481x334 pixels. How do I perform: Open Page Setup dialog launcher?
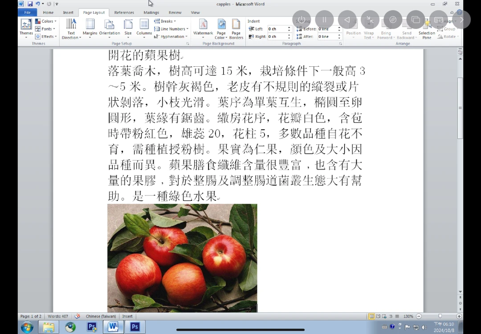[188, 44]
